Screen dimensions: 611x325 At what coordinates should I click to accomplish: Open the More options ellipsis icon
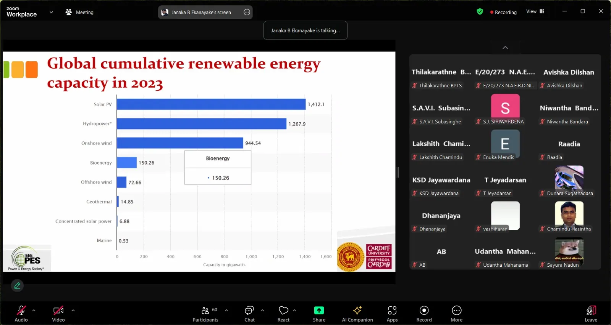(456, 310)
